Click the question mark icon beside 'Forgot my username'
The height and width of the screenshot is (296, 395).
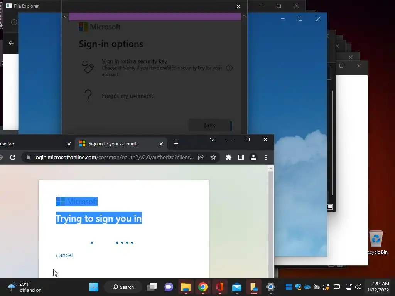pos(88,96)
